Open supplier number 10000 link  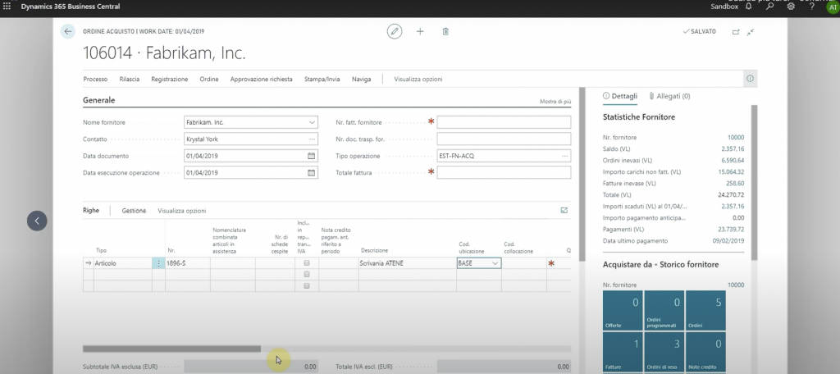tap(736, 137)
